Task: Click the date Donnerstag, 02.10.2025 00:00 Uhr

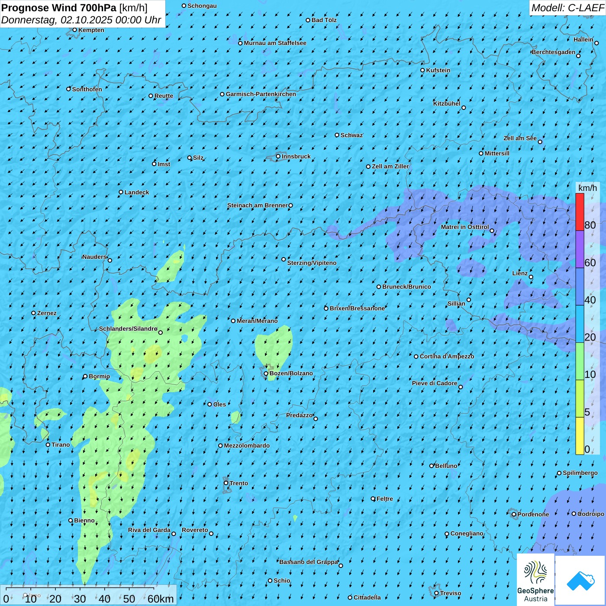Action: [81, 20]
